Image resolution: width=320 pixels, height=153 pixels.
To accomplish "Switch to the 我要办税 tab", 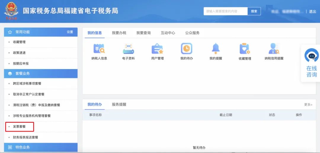I will pos(119,33).
